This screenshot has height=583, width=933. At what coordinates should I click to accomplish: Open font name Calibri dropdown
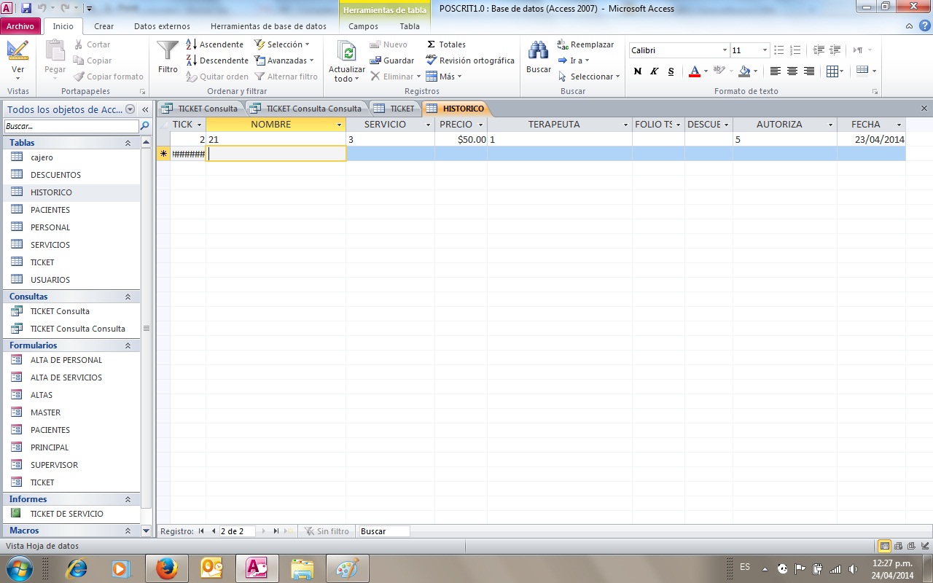click(x=725, y=50)
